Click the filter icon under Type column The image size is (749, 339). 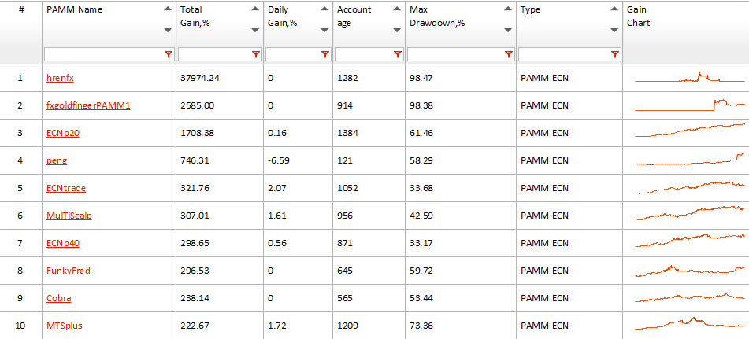(x=614, y=54)
